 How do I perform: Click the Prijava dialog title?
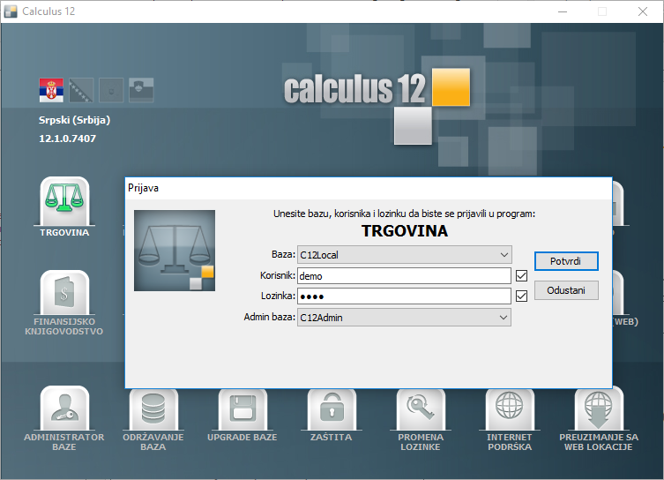(143, 188)
